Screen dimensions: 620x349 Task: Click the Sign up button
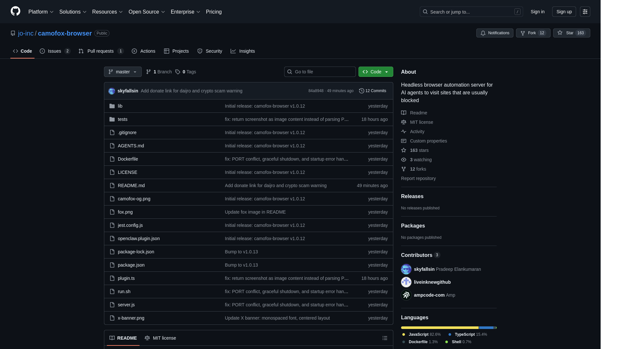564,12
